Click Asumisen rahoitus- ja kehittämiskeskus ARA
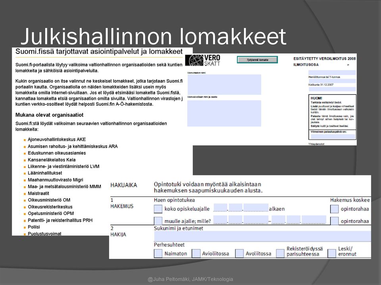Screen dimensions: 381x285 (73, 146)
